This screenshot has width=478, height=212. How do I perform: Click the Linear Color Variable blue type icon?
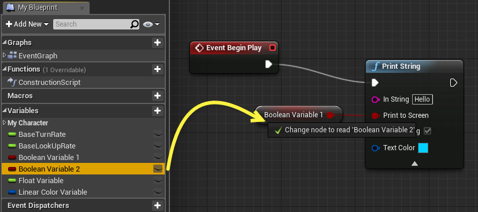coord(12,192)
